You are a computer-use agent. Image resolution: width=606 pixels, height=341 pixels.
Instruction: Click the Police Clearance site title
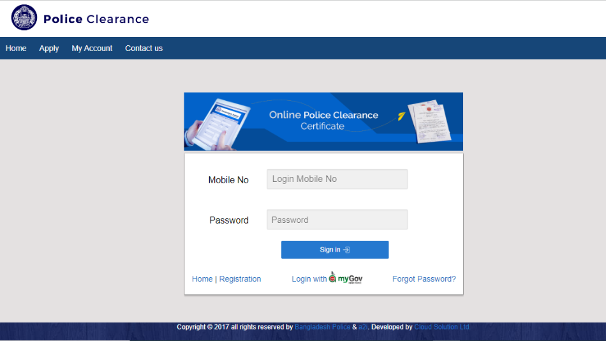tap(96, 19)
